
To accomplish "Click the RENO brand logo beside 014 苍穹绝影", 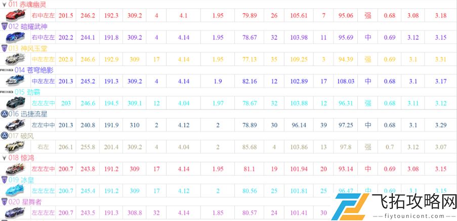I will point(7,70).
